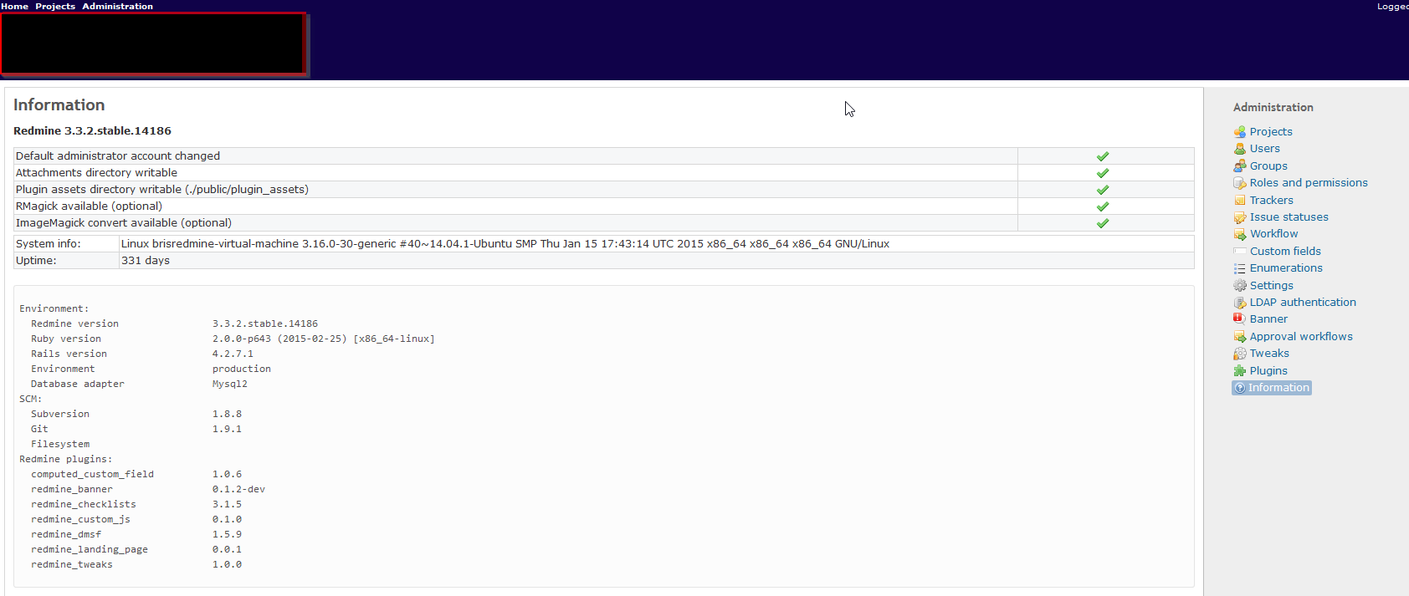The height and width of the screenshot is (596, 1409).
Task: Click the "redmine_custom_js" plugin name
Action: click(80, 520)
